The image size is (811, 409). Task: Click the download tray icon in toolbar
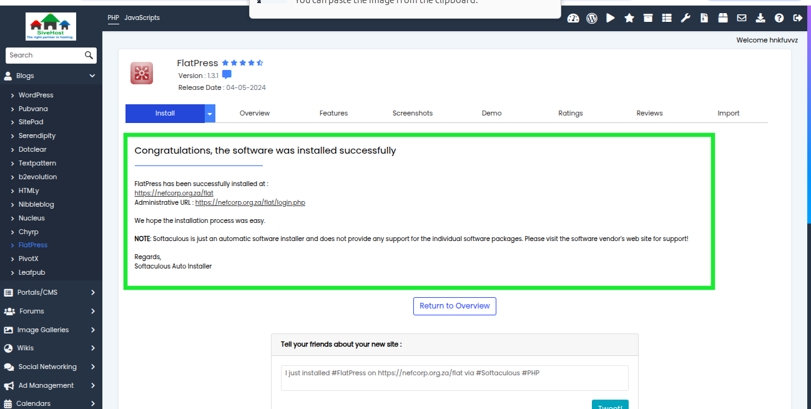[x=760, y=18]
